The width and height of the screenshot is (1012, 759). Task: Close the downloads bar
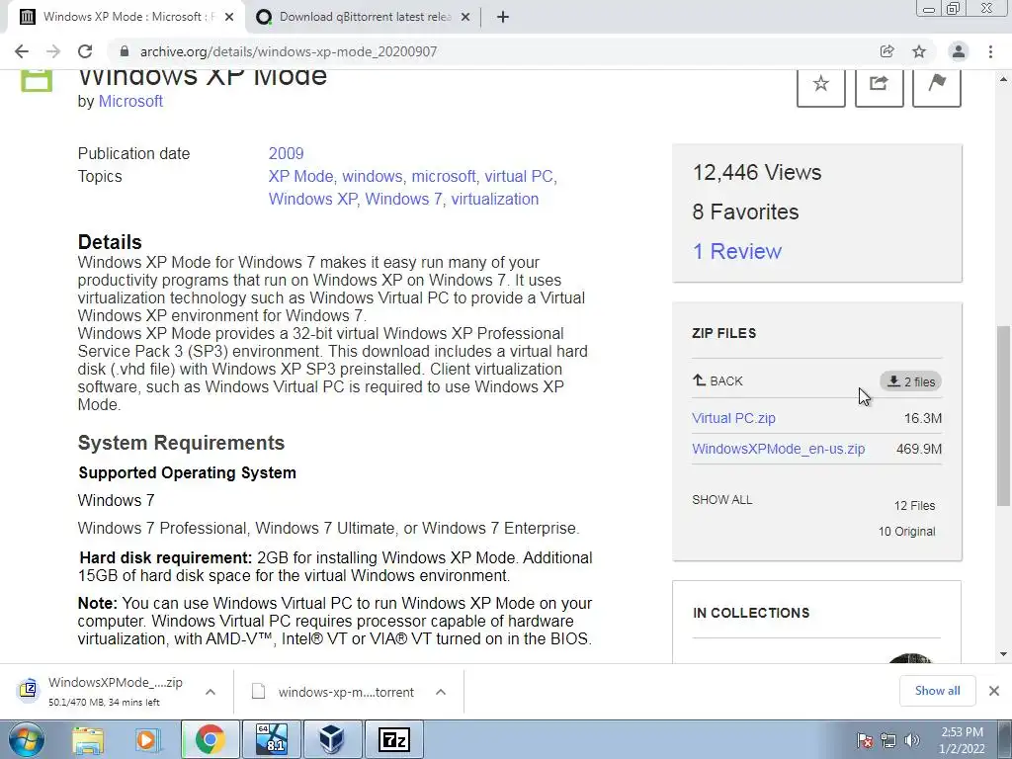[994, 691]
